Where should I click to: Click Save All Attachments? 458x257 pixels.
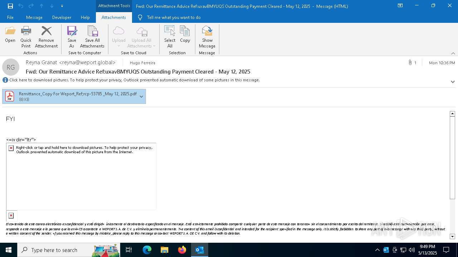[92, 37]
